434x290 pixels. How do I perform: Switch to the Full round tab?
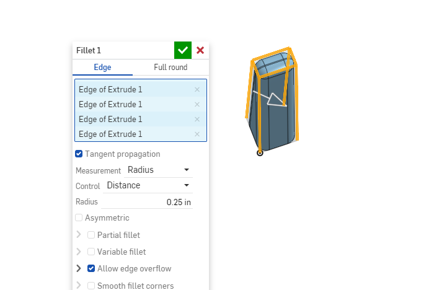coord(170,67)
